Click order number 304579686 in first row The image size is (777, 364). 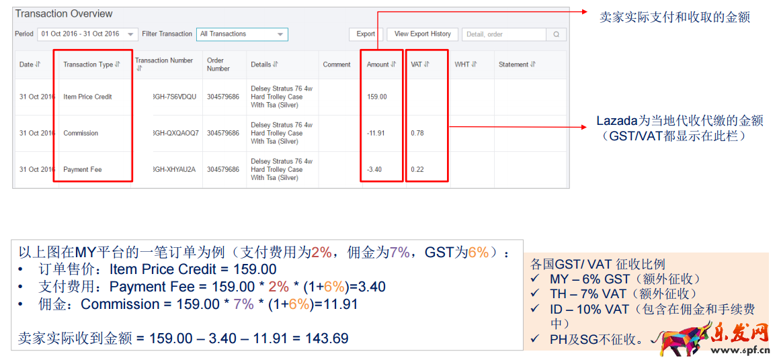click(x=223, y=97)
